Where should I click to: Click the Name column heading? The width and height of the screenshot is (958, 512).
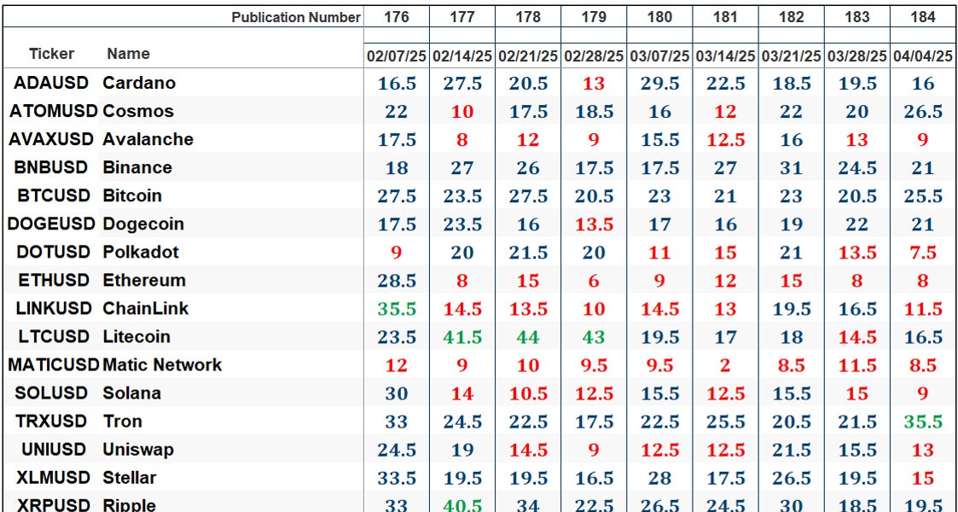(128, 54)
